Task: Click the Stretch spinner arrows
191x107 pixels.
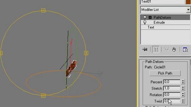Action: 183,88
